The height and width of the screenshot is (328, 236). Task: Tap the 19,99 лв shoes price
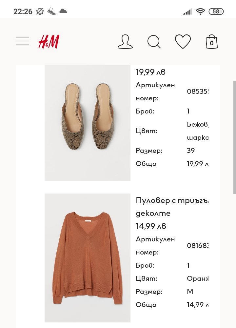151,72
